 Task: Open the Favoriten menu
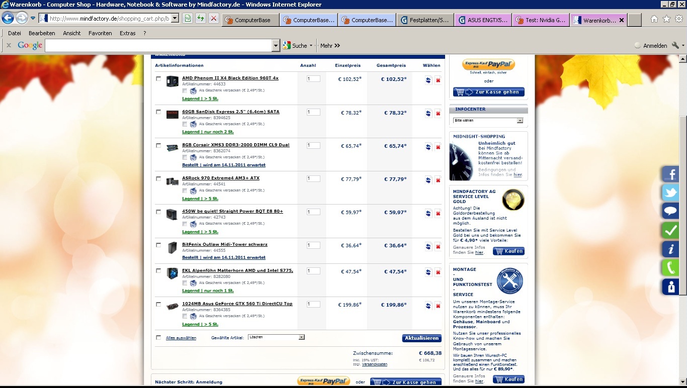pyautogui.click(x=100, y=33)
